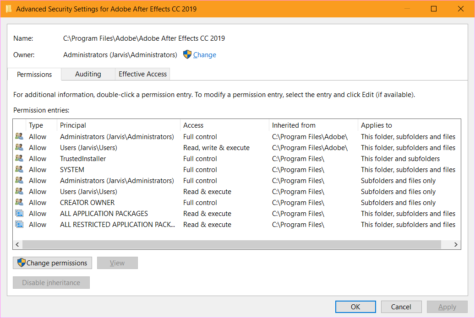Open the Effective Access tab

[x=142, y=74]
